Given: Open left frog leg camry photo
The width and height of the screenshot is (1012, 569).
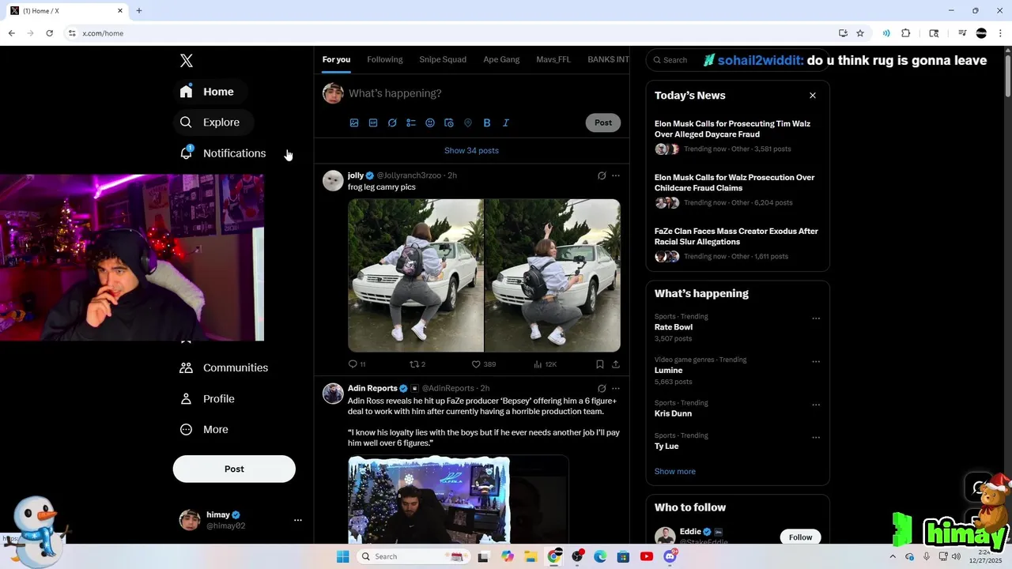Looking at the screenshot, I should point(416,275).
